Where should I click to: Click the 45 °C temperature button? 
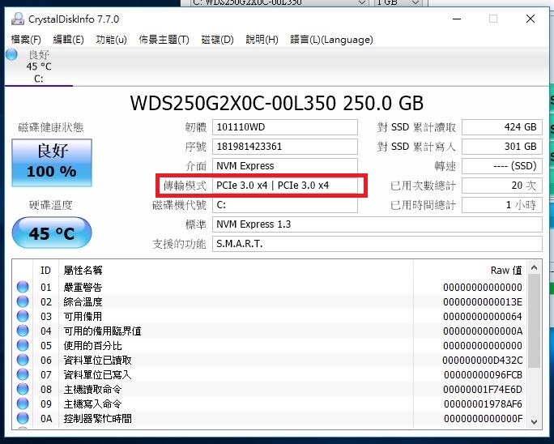(x=52, y=233)
